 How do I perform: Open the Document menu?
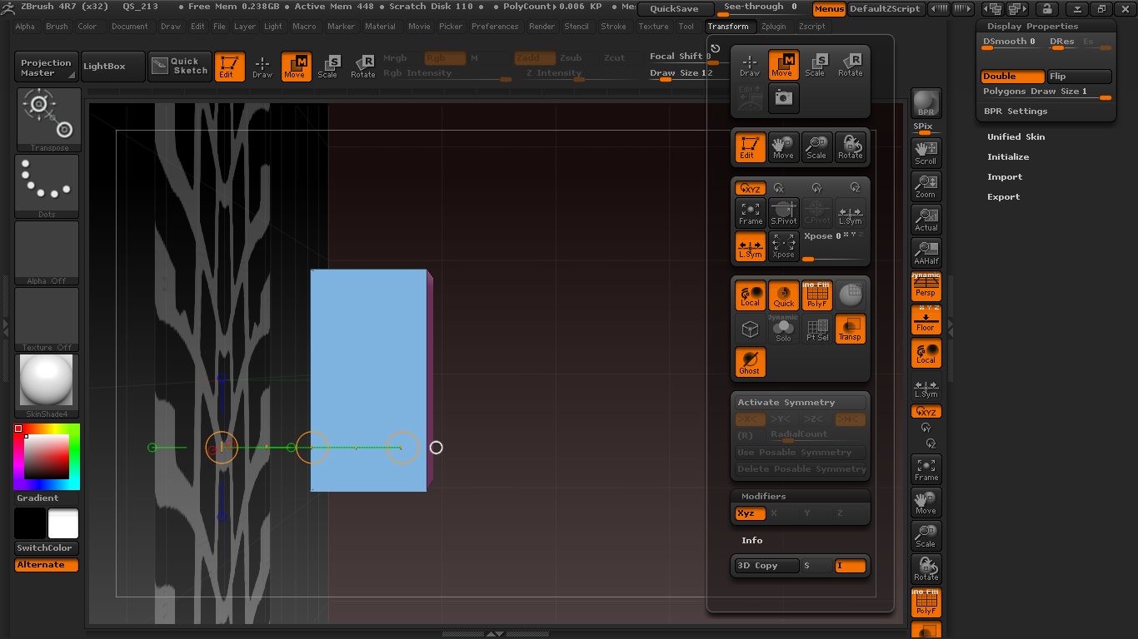130,27
